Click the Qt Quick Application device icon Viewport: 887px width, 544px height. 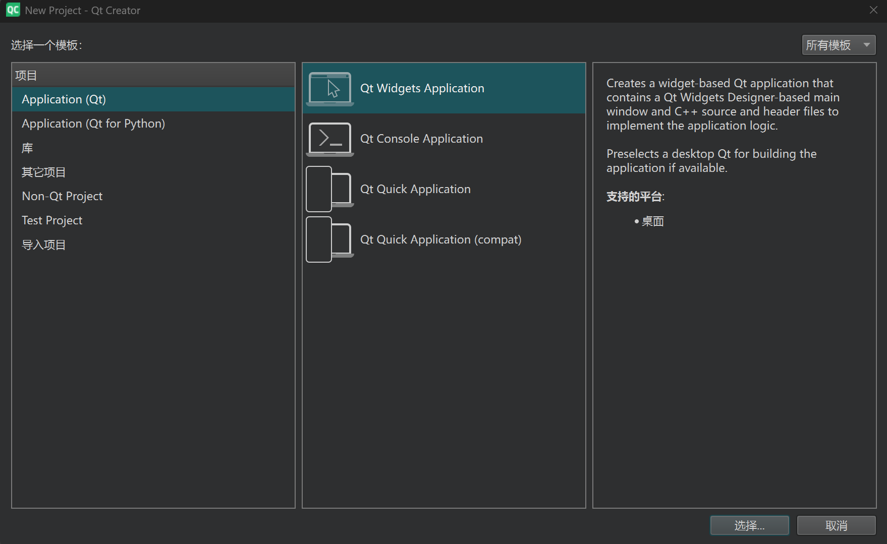[330, 189]
